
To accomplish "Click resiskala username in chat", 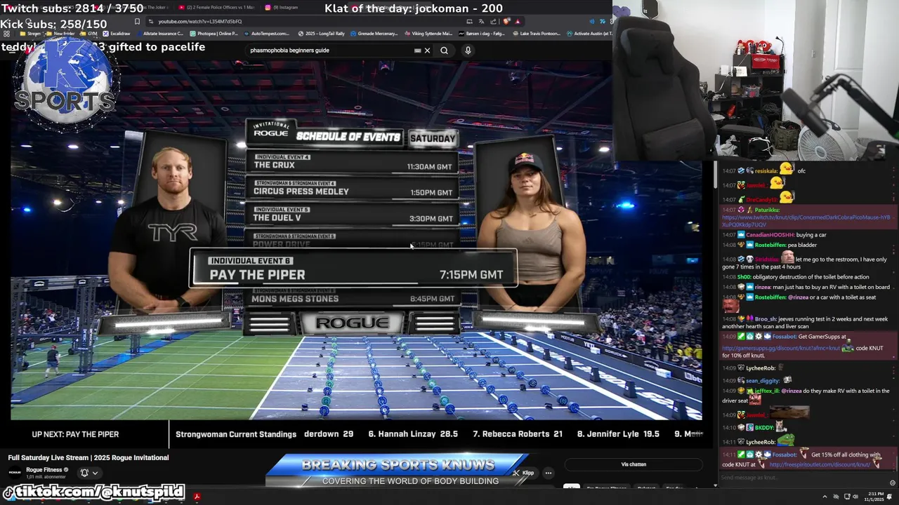I will click(766, 170).
